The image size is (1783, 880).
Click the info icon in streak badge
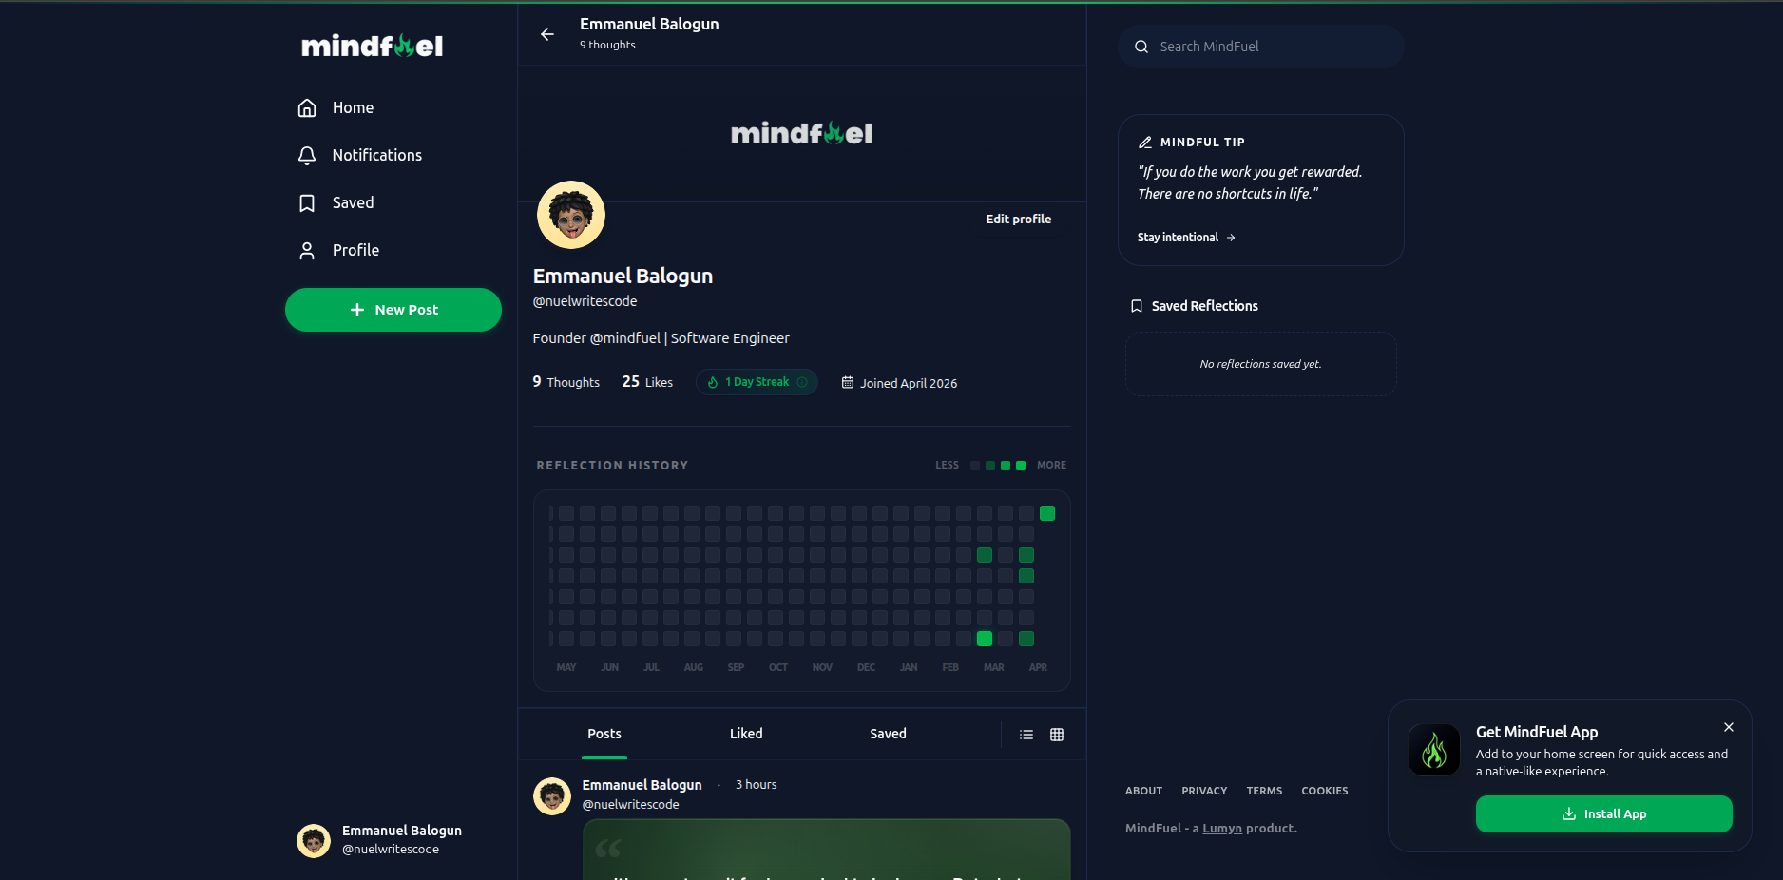(802, 382)
